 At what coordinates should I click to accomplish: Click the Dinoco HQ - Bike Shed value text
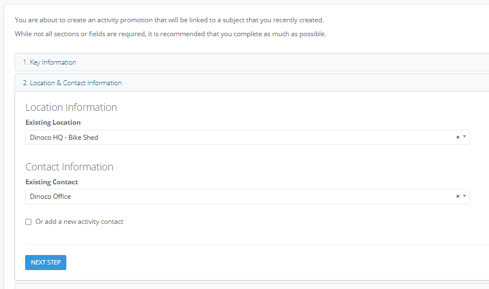point(64,138)
